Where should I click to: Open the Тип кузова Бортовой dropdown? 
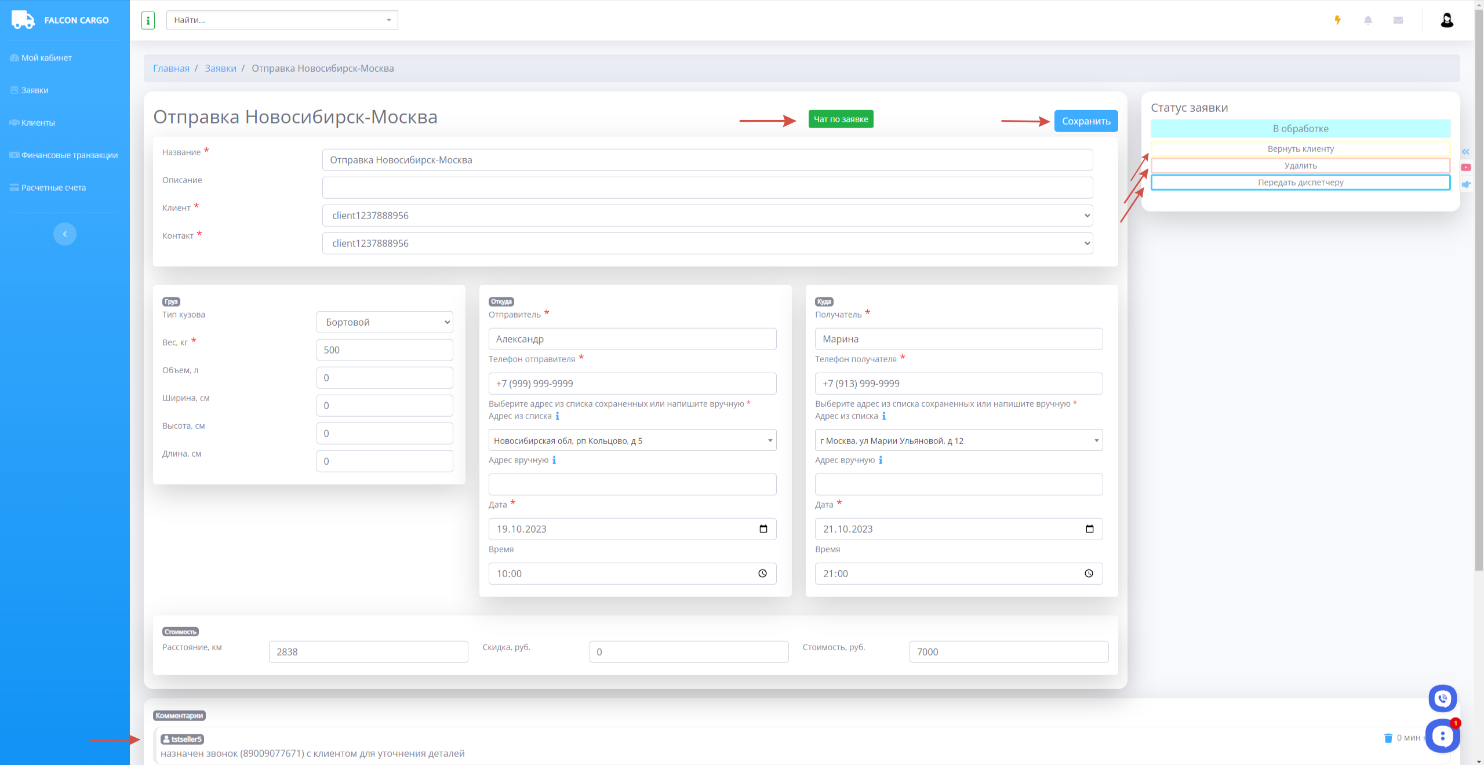[384, 322]
